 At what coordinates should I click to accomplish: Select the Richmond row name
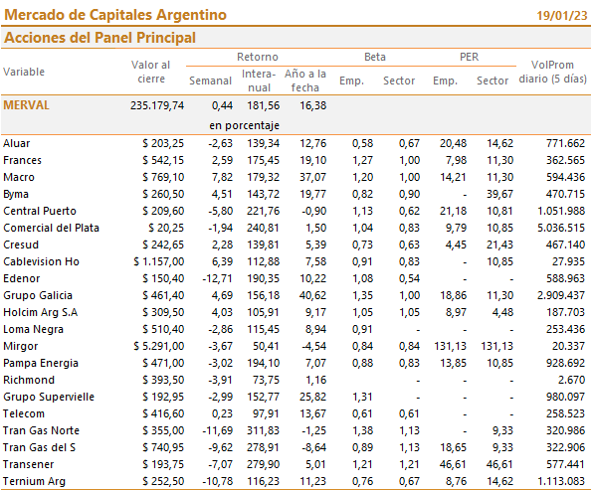(x=29, y=380)
